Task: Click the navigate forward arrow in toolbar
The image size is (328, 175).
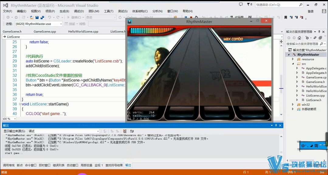Action: pos(16,18)
